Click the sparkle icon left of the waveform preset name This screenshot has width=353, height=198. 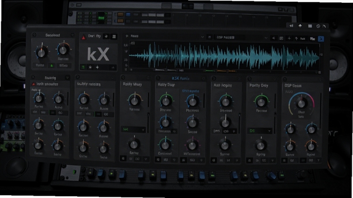127,36
